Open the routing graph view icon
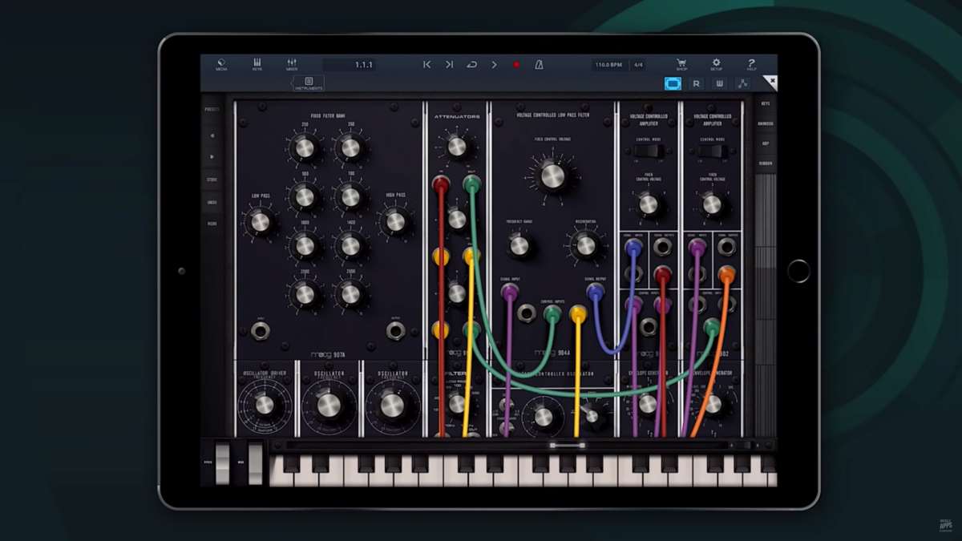Viewport: 962px width, 541px height. pos(743,83)
